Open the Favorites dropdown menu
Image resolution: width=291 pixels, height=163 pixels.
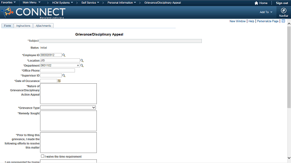click(x=8, y=3)
